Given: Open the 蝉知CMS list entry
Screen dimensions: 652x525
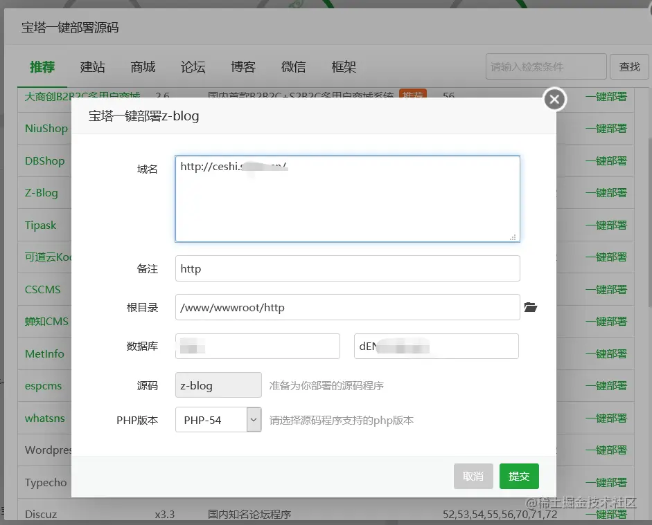Looking at the screenshot, I should [x=46, y=321].
